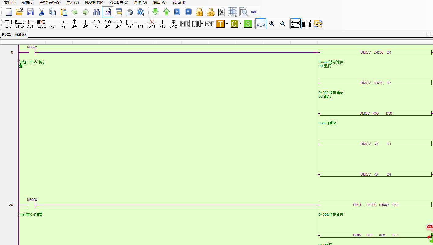Open the PLC操作(P) menu
The height and width of the screenshot is (245, 433).
94,2
